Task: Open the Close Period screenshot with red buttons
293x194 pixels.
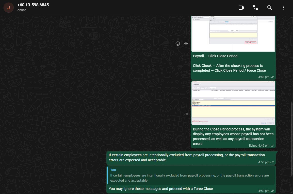Action: pyautogui.click(x=233, y=33)
